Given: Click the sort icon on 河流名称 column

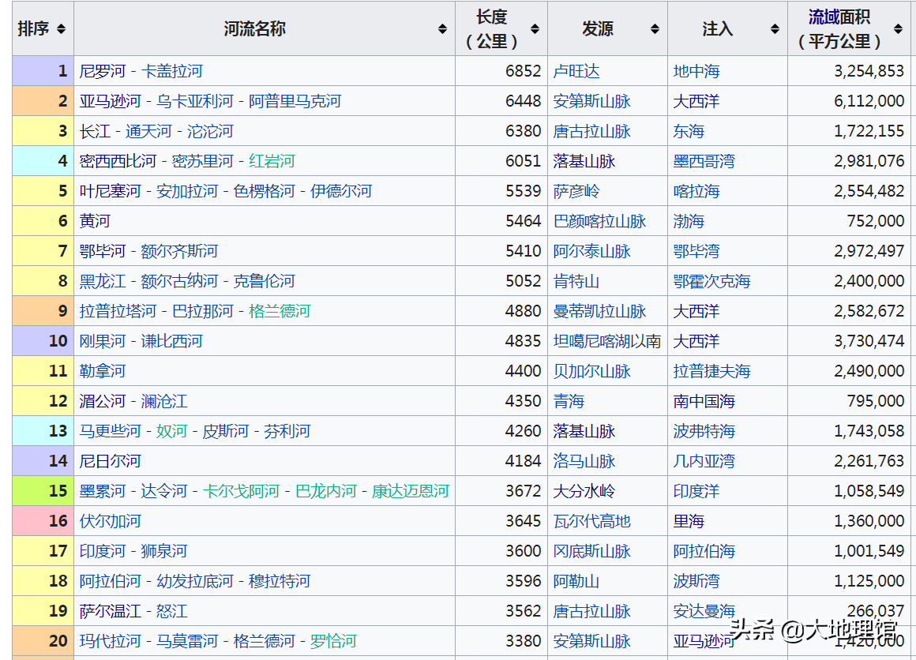Looking at the screenshot, I should click(x=442, y=28).
